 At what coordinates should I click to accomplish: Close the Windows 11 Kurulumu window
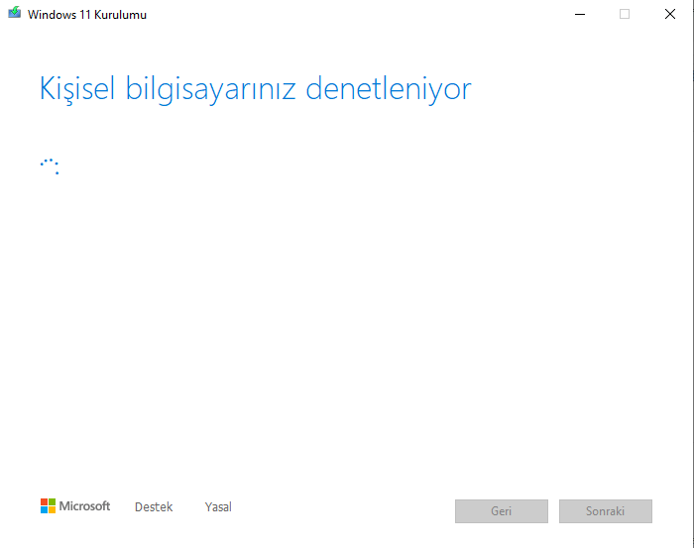[x=670, y=14]
